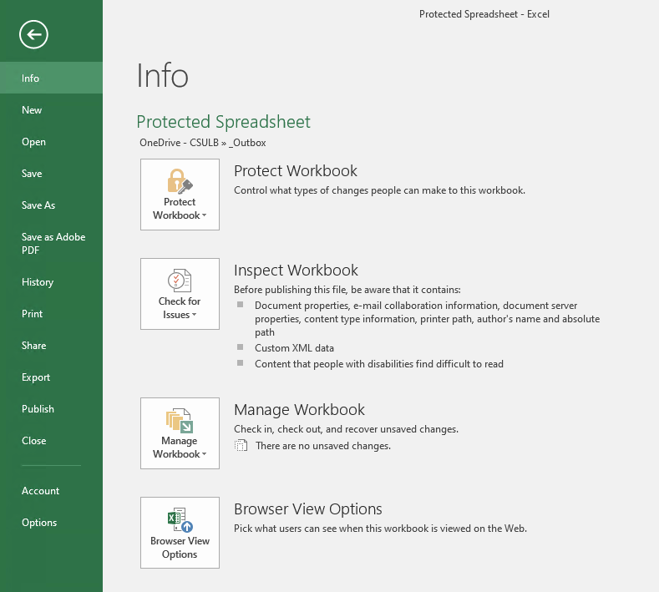Click Close to close the workbook
The width and height of the screenshot is (659, 592).
(51, 441)
